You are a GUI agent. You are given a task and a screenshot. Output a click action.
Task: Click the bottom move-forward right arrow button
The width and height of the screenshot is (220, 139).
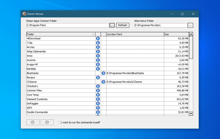pyautogui.click(x=47, y=122)
